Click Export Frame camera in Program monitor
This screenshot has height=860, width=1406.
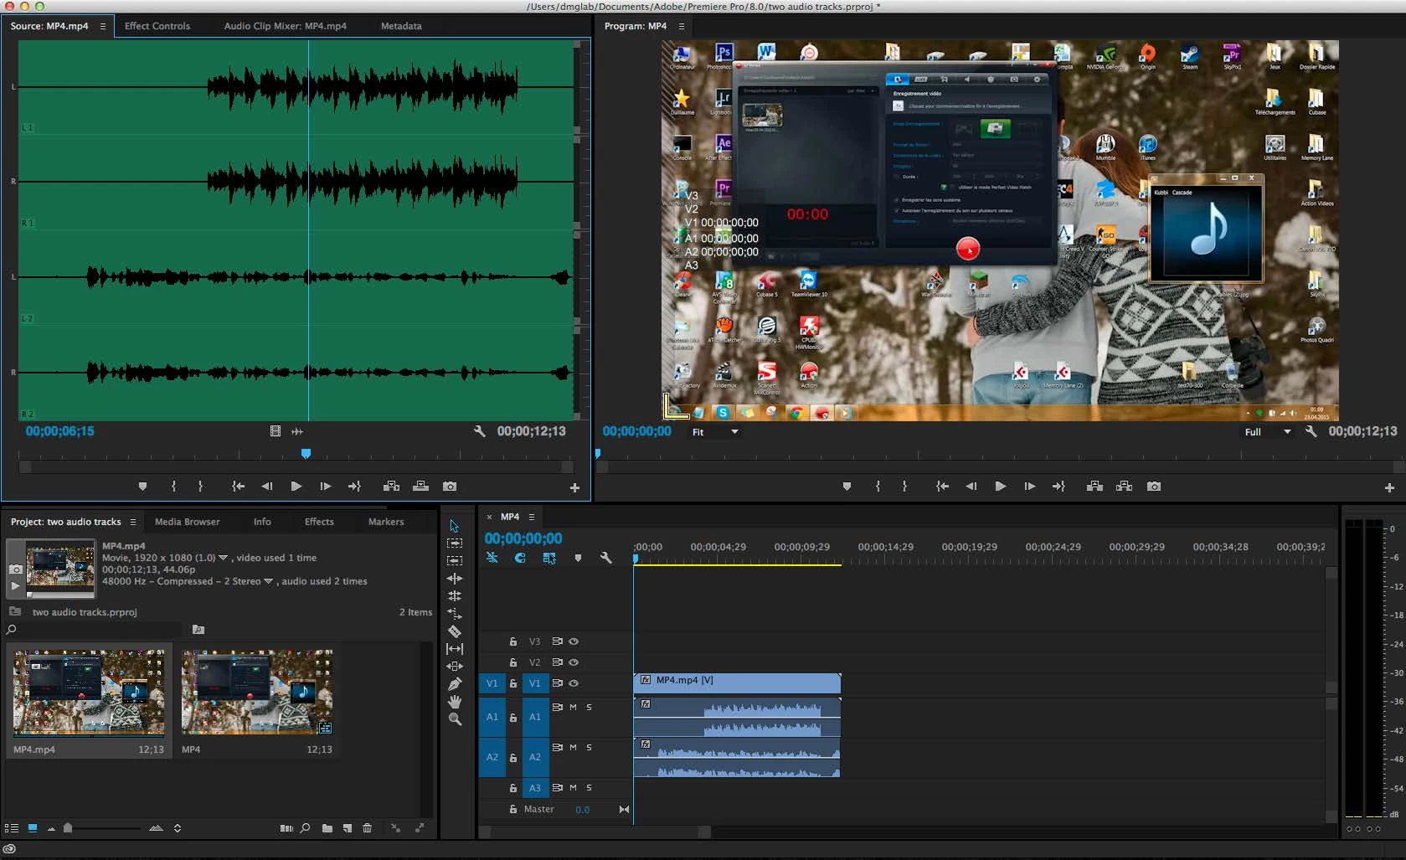[1153, 487]
